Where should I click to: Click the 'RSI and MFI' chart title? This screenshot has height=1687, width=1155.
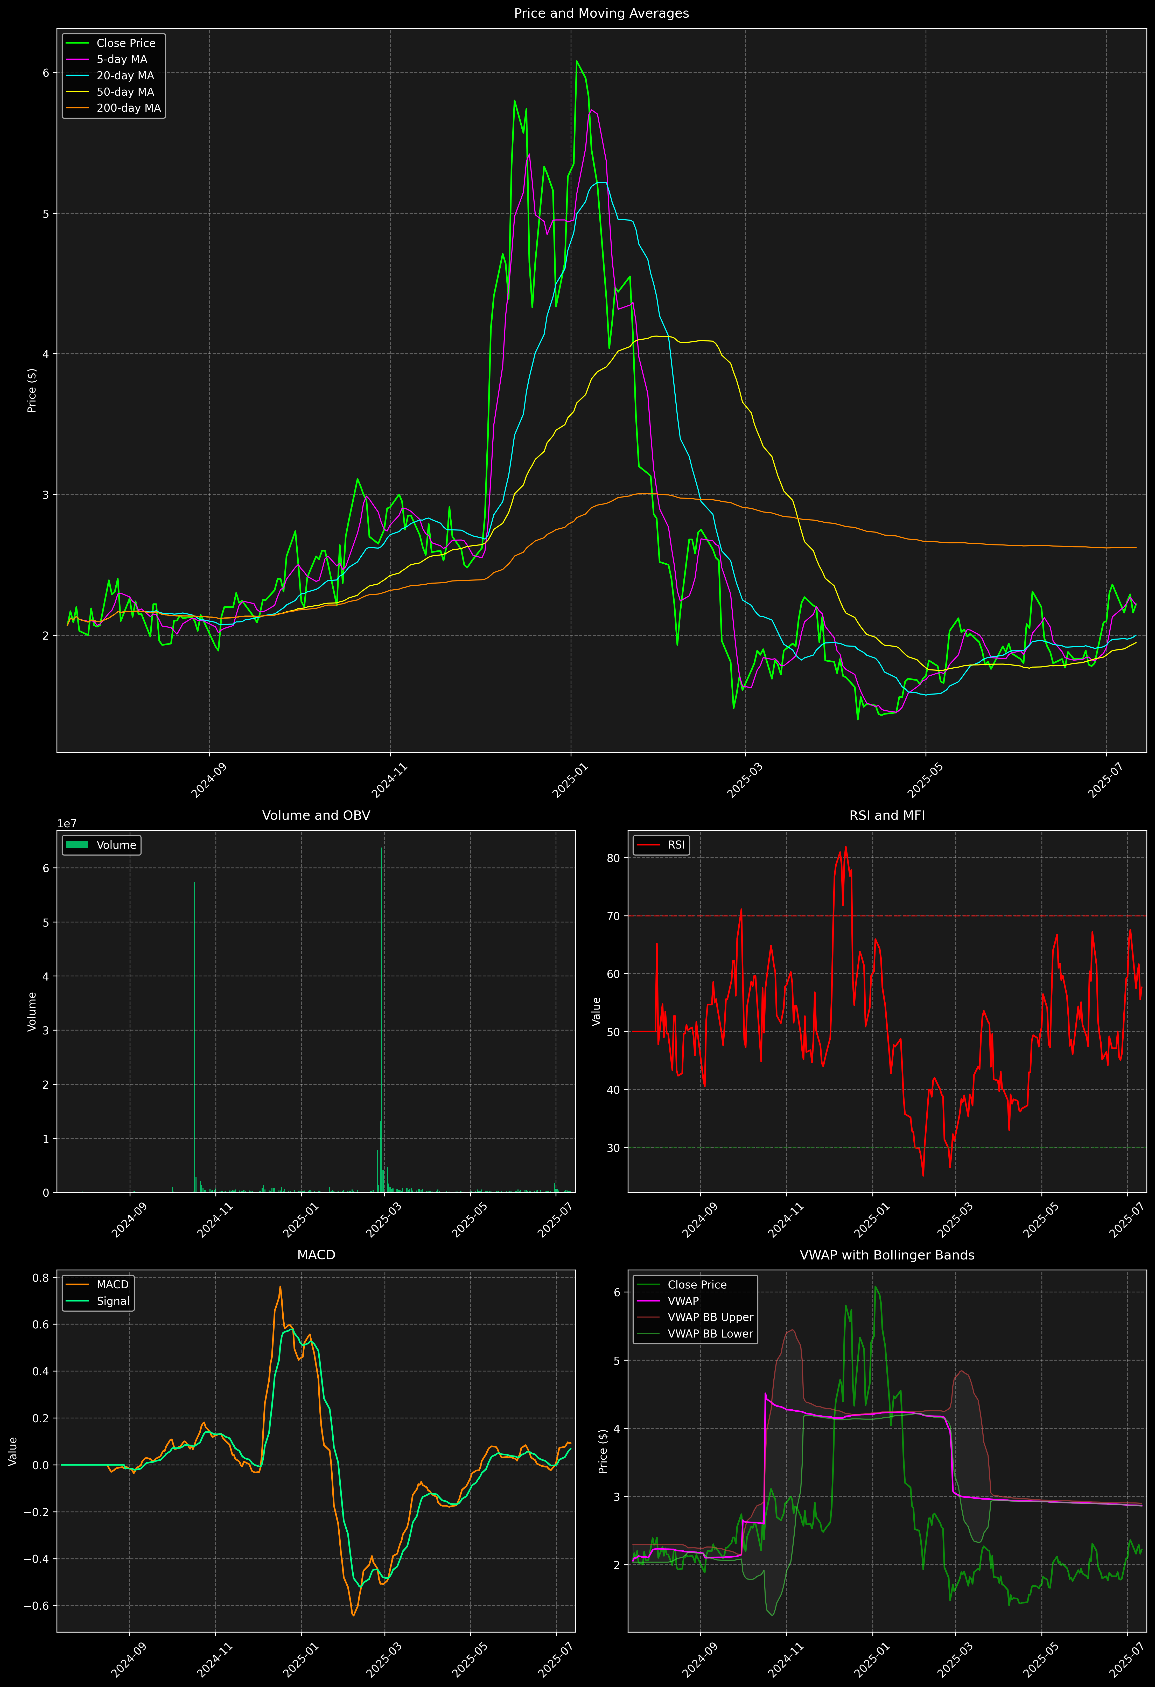[x=887, y=815]
